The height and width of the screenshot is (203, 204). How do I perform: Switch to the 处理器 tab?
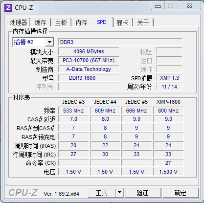pyautogui.click(x=18, y=23)
